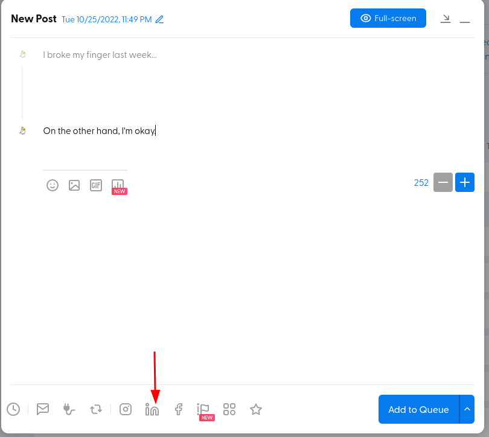The height and width of the screenshot is (437, 489).
Task: Switch to Full-screen view
Action: (388, 18)
